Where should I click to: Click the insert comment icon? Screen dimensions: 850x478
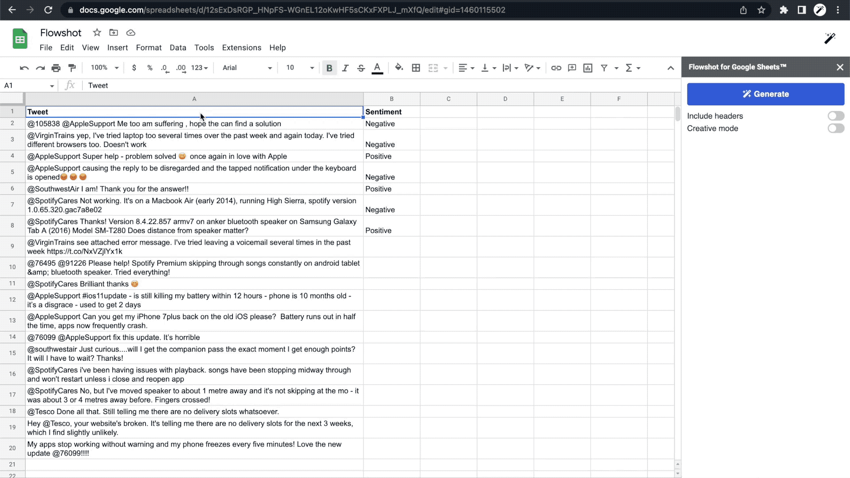[x=572, y=68]
